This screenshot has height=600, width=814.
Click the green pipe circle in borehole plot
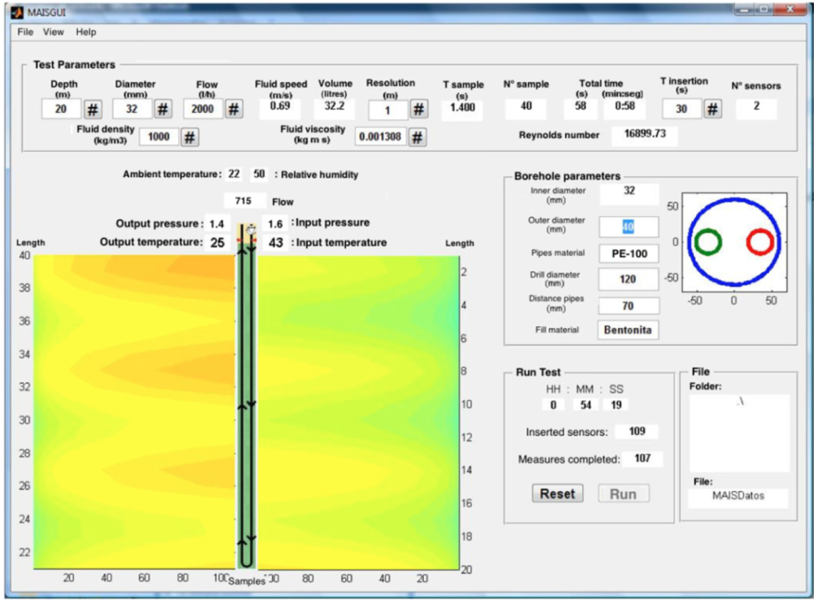707,241
